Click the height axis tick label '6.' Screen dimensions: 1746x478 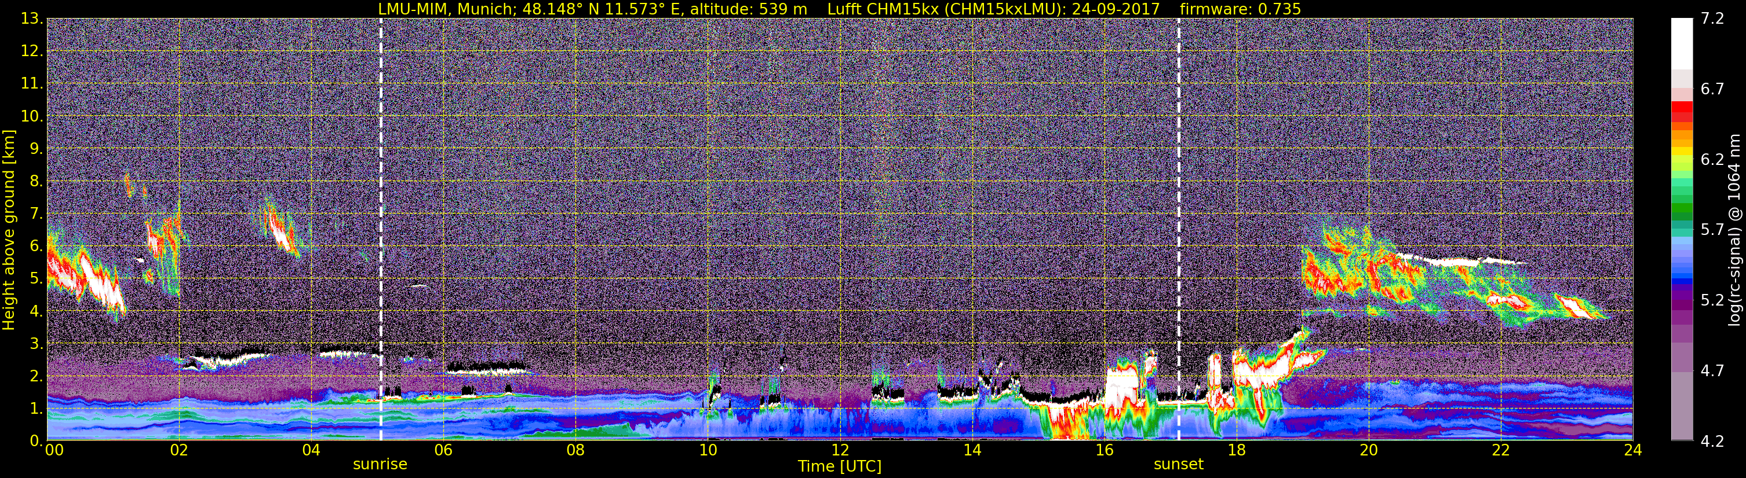tap(36, 247)
